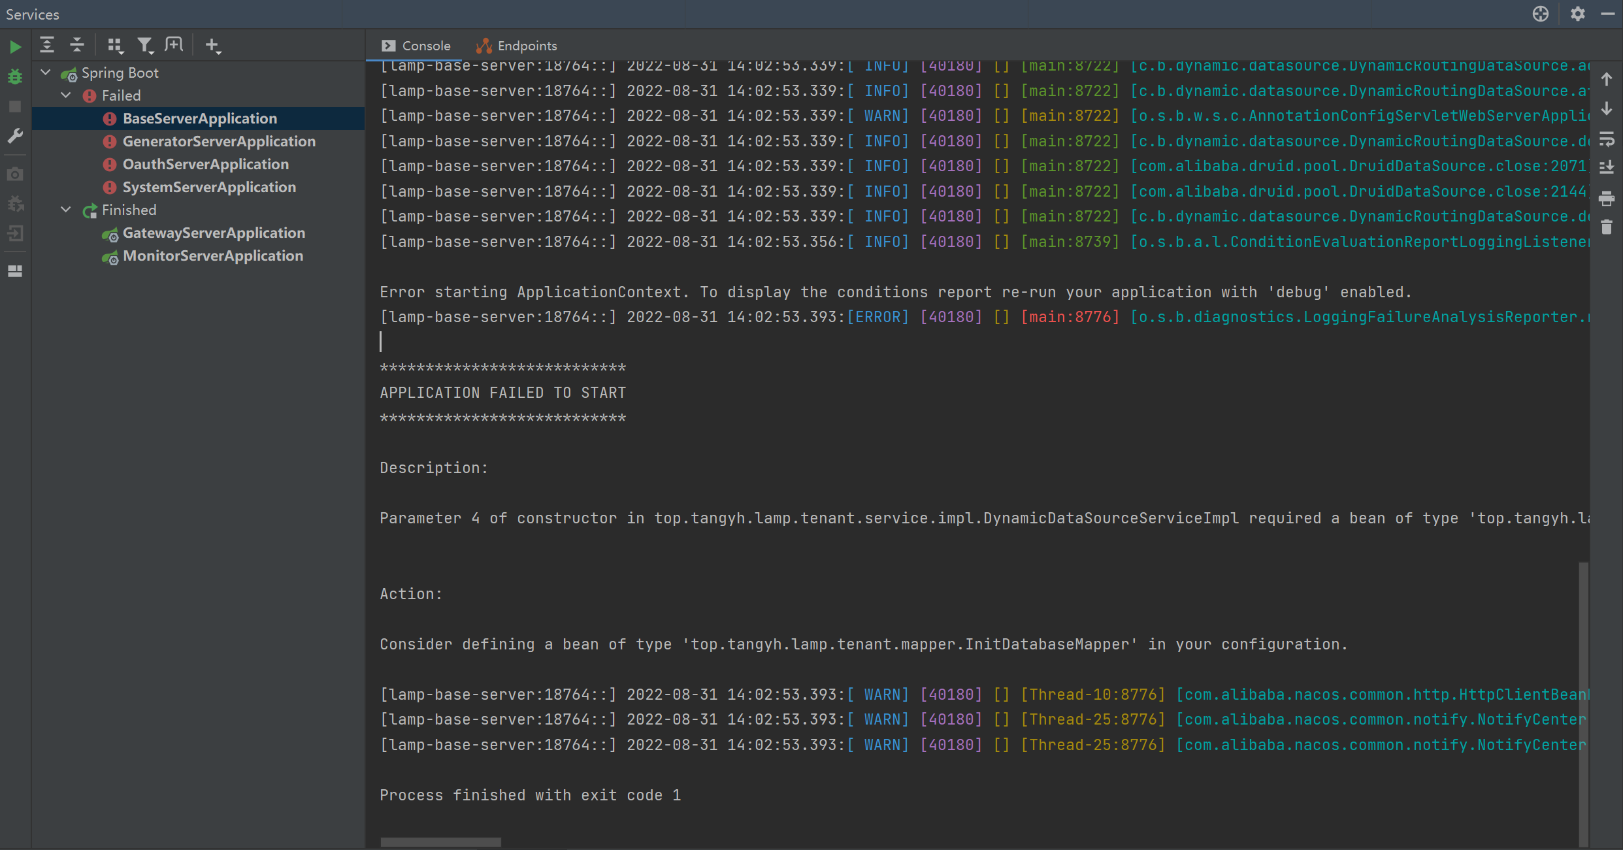Screen dimensions: 1623x850
Task: Click the console horizontal scrollbar thumb
Action: tap(441, 842)
